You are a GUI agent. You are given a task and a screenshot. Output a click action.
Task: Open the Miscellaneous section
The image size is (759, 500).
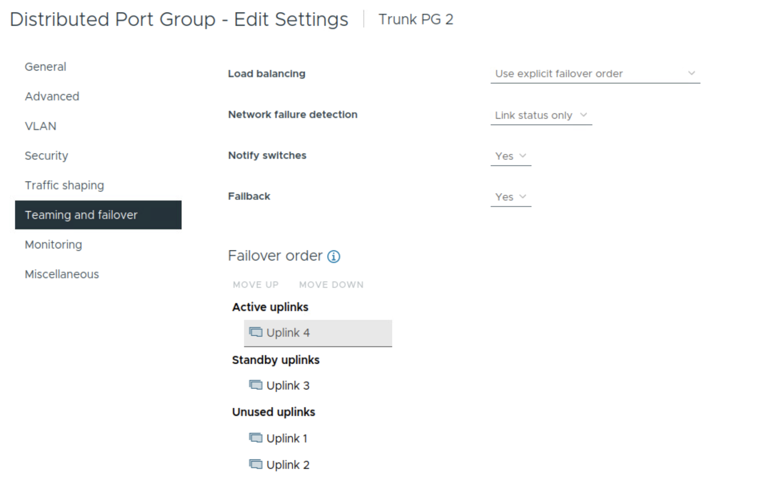pyautogui.click(x=62, y=274)
